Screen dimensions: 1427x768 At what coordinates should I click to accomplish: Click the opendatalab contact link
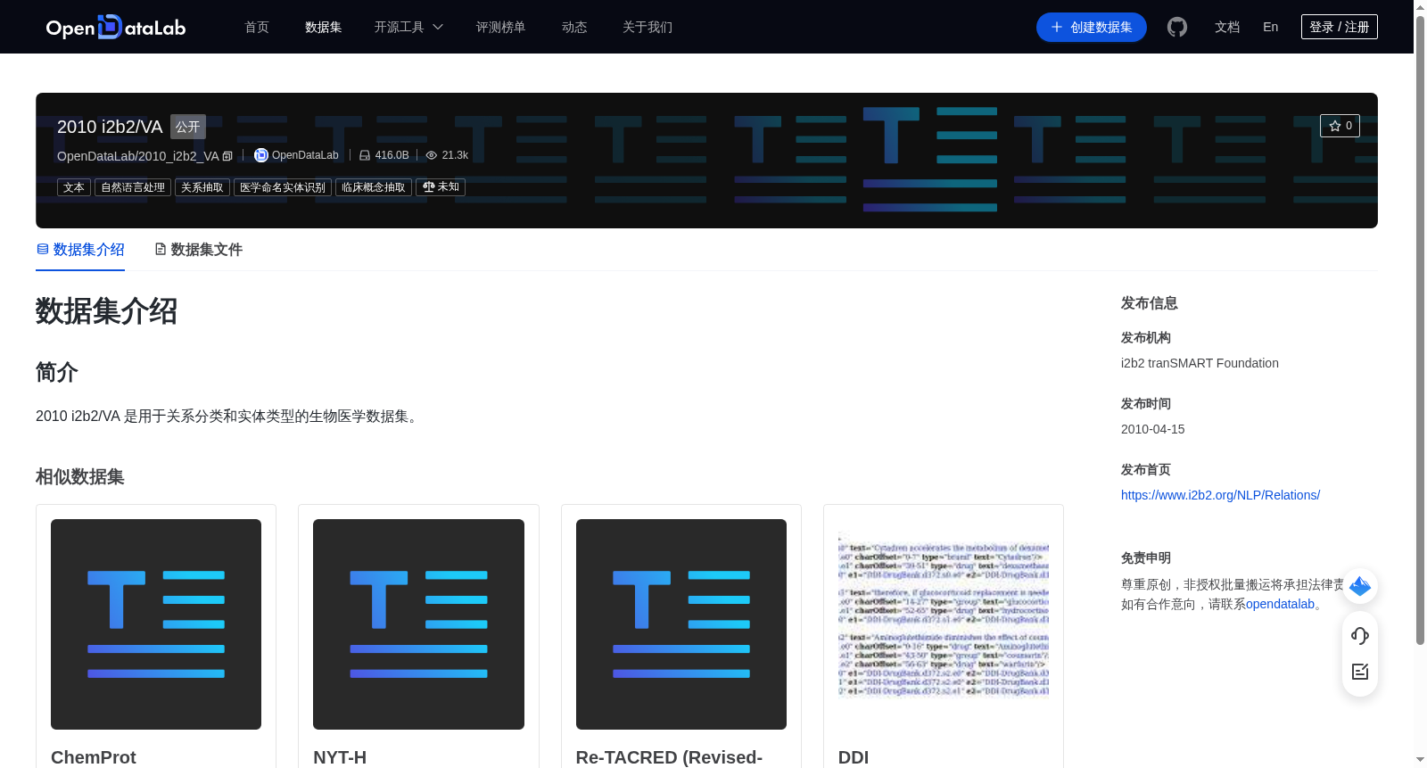click(1280, 604)
